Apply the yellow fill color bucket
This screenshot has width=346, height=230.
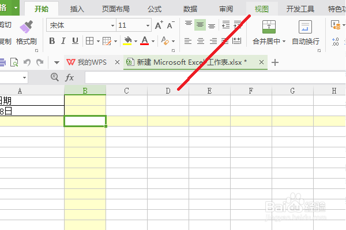pos(127,41)
